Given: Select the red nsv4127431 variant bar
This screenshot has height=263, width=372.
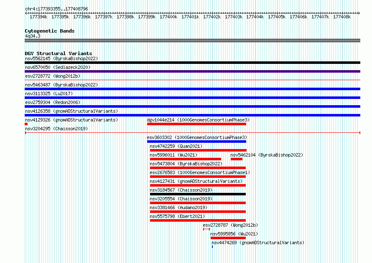Looking at the screenshot, I should [198, 185].
